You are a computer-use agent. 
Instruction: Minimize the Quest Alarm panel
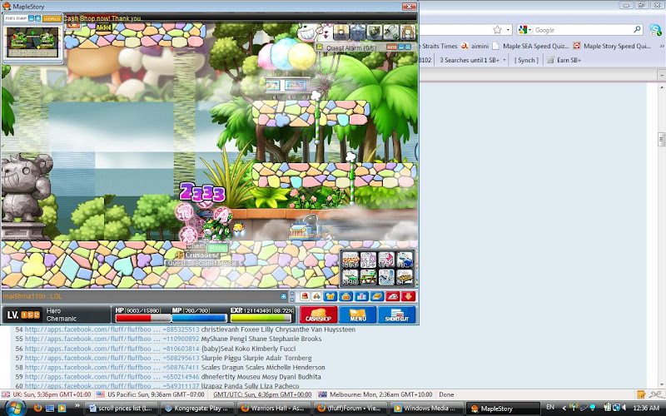(401, 47)
